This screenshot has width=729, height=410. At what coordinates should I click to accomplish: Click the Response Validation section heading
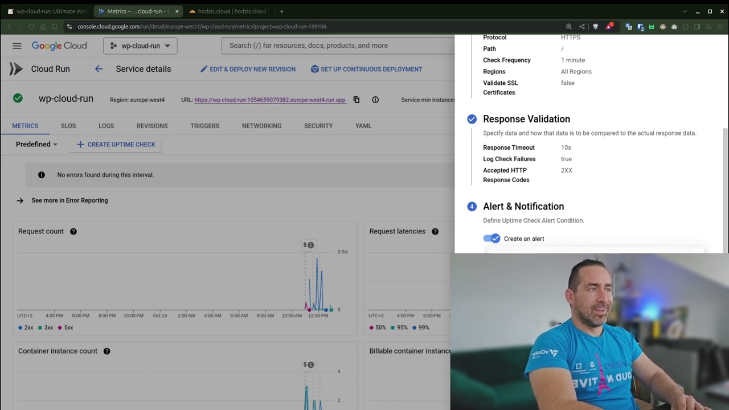pyautogui.click(x=526, y=119)
